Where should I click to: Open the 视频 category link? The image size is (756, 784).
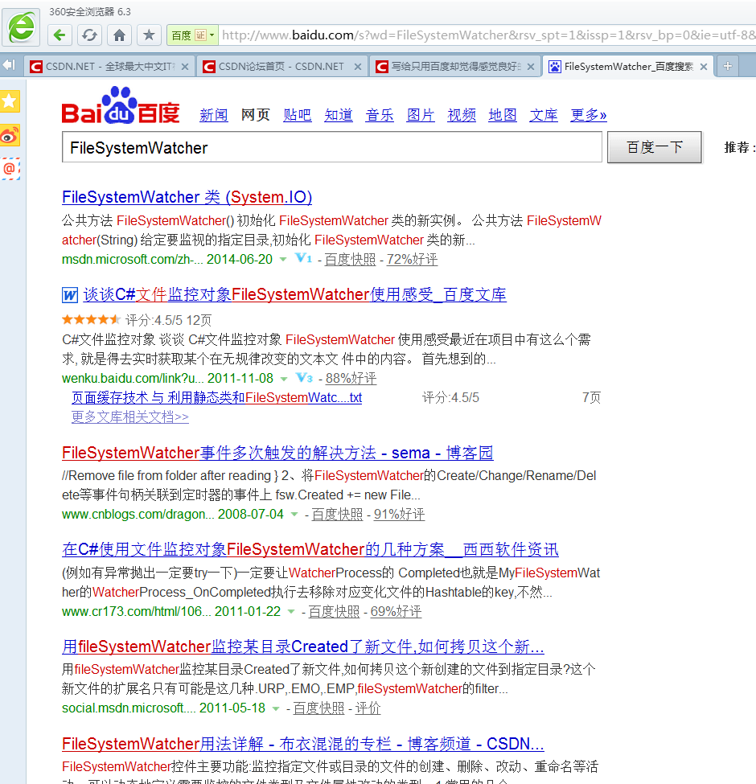click(462, 115)
